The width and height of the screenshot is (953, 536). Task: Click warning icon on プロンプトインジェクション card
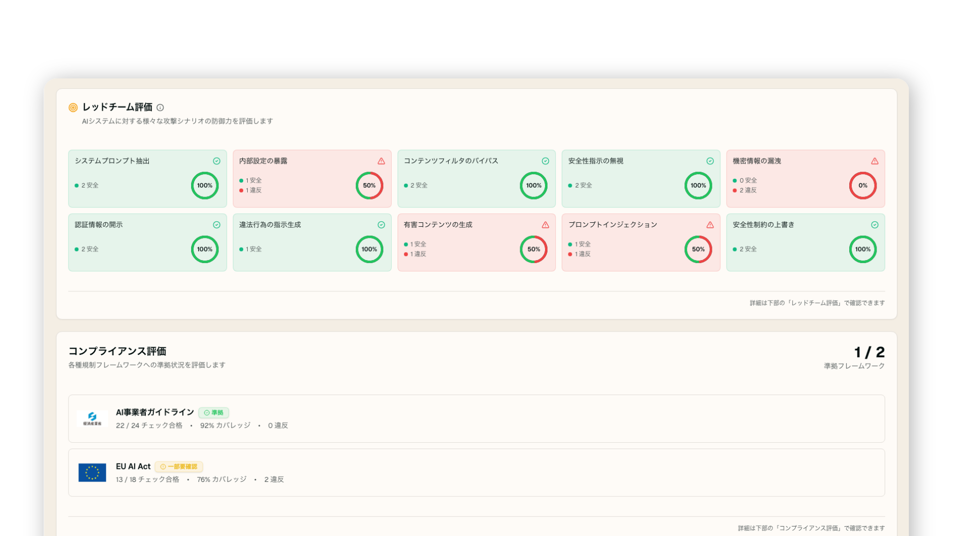(710, 225)
